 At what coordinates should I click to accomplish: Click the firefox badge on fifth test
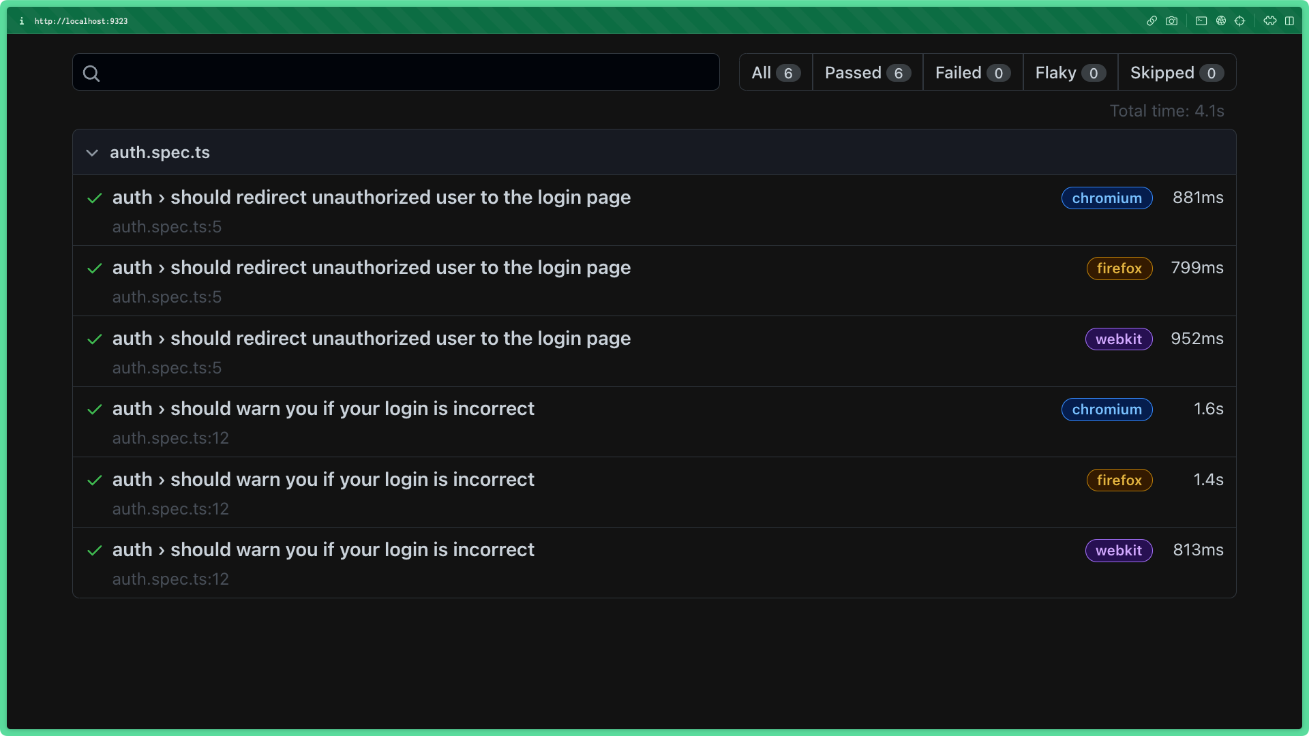(x=1119, y=479)
